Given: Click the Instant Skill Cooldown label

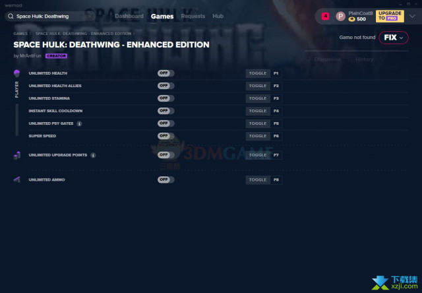Looking at the screenshot, I should tap(55, 111).
